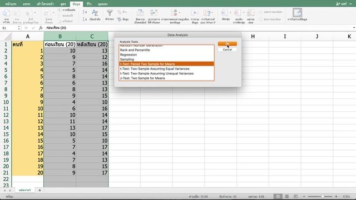356x200 pixels.
Task: Click the funnel Filter icon
Action: 110,12
